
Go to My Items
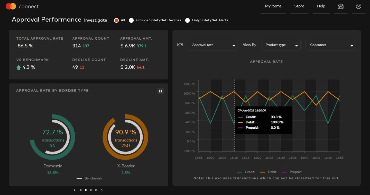(273, 6)
